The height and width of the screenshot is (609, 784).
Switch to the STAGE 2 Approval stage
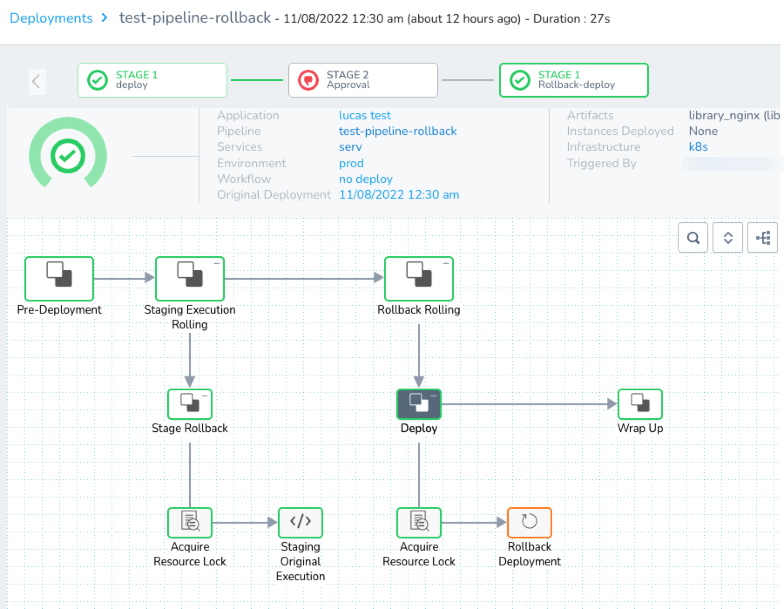pyautogui.click(x=363, y=80)
